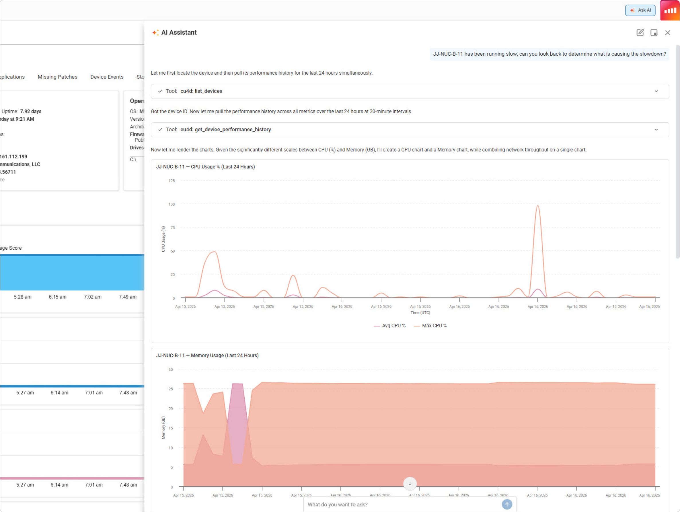Click the list_devices checkmark icon
680x512 pixels.
[x=160, y=91]
